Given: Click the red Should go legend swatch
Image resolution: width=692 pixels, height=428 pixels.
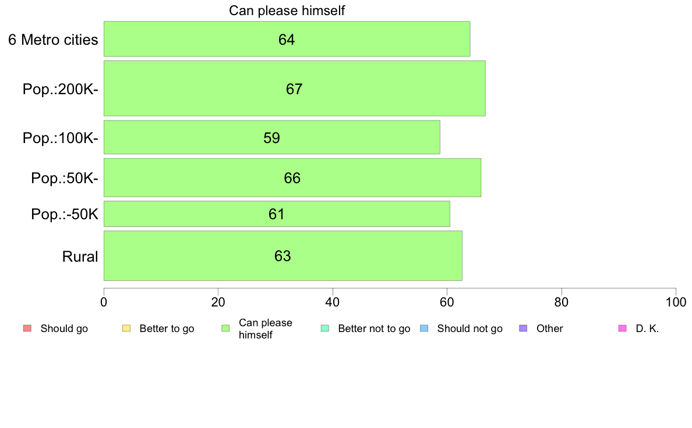Looking at the screenshot, I should pos(27,329).
